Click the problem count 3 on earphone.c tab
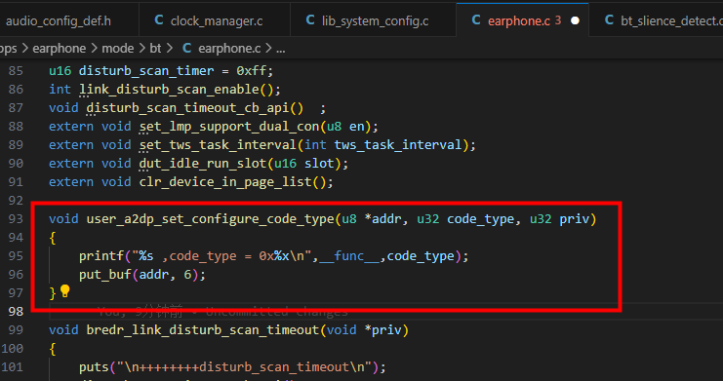Screen dimensions: 723x381 [x=558, y=20]
